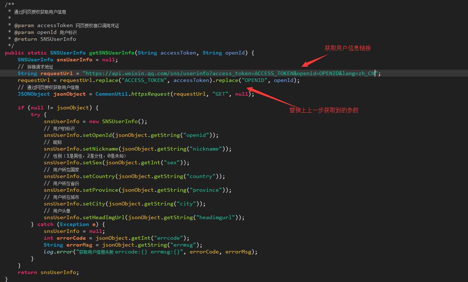Click the '@param accessToken' Javadoc line
The width and height of the screenshot is (468, 282).
(x=67, y=26)
